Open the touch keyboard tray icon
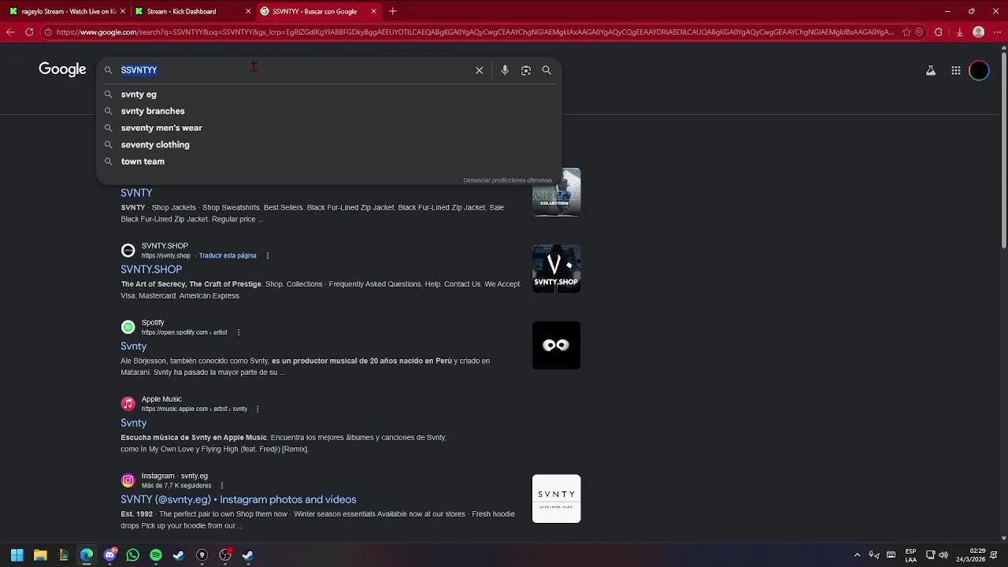Image resolution: width=1008 pixels, height=567 pixels. tap(891, 555)
